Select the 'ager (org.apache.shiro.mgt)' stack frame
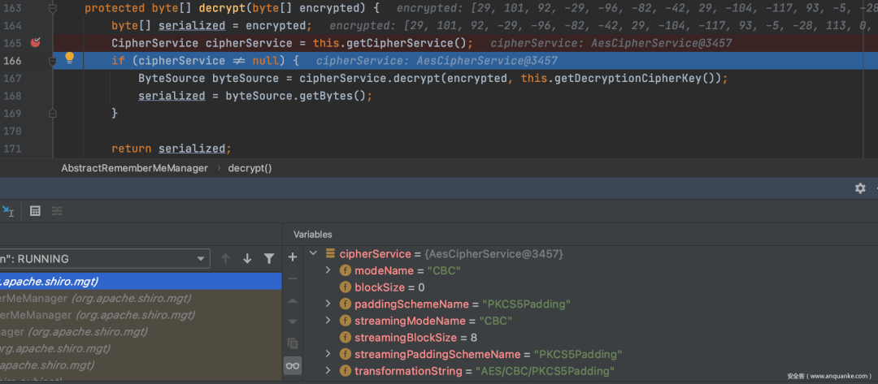The height and width of the screenshot is (384, 878). [x=141, y=331]
